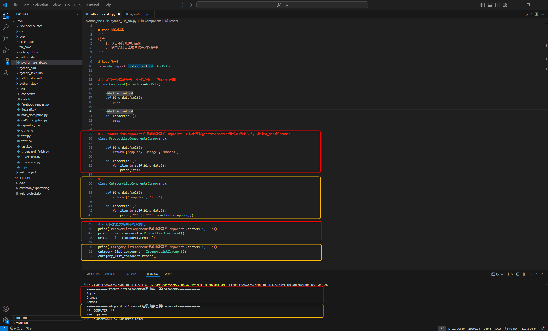Click the zoom magnifier in status bar
The image size is (548, 331).
tap(442, 328)
